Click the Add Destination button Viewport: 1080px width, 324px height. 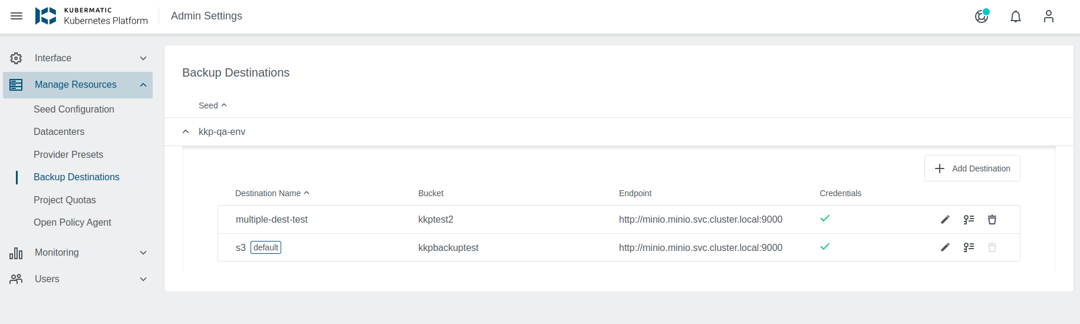click(x=972, y=168)
